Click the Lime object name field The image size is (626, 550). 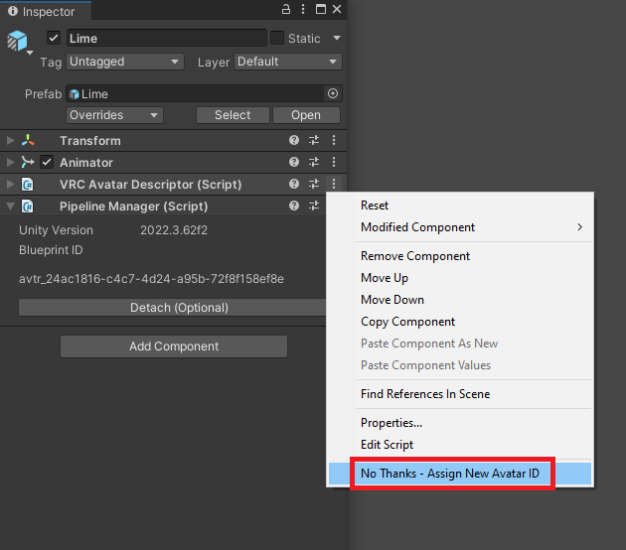click(x=167, y=39)
